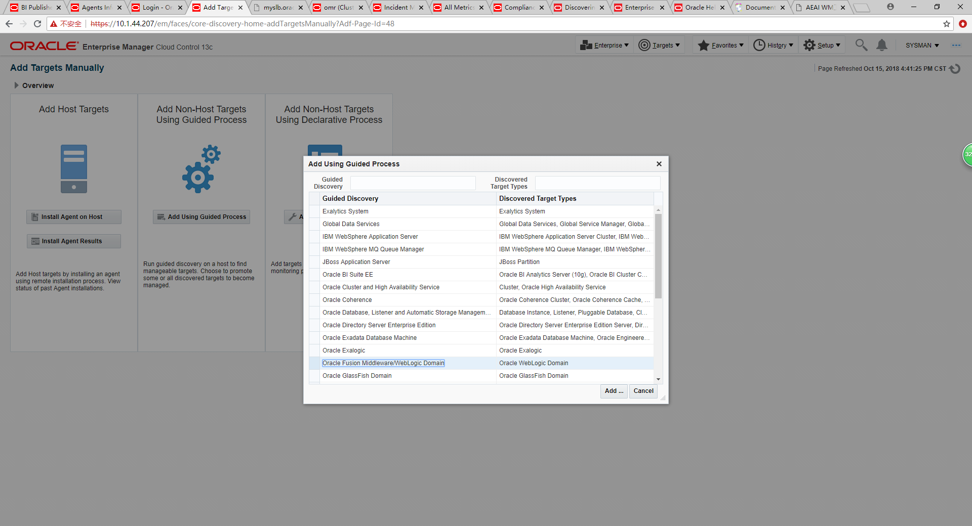Select Oracle Cluster and High Availability Service

(x=481, y=287)
